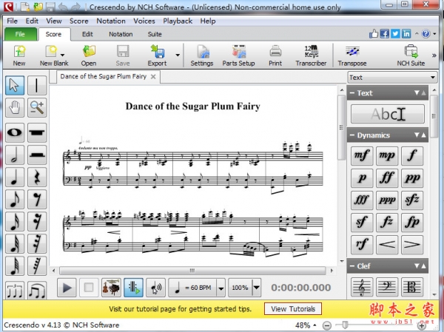444x332 pixels.
Task: Choose the half rest tool
Action: [37, 155]
